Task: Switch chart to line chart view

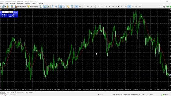Action: click(x=49, y=7)
